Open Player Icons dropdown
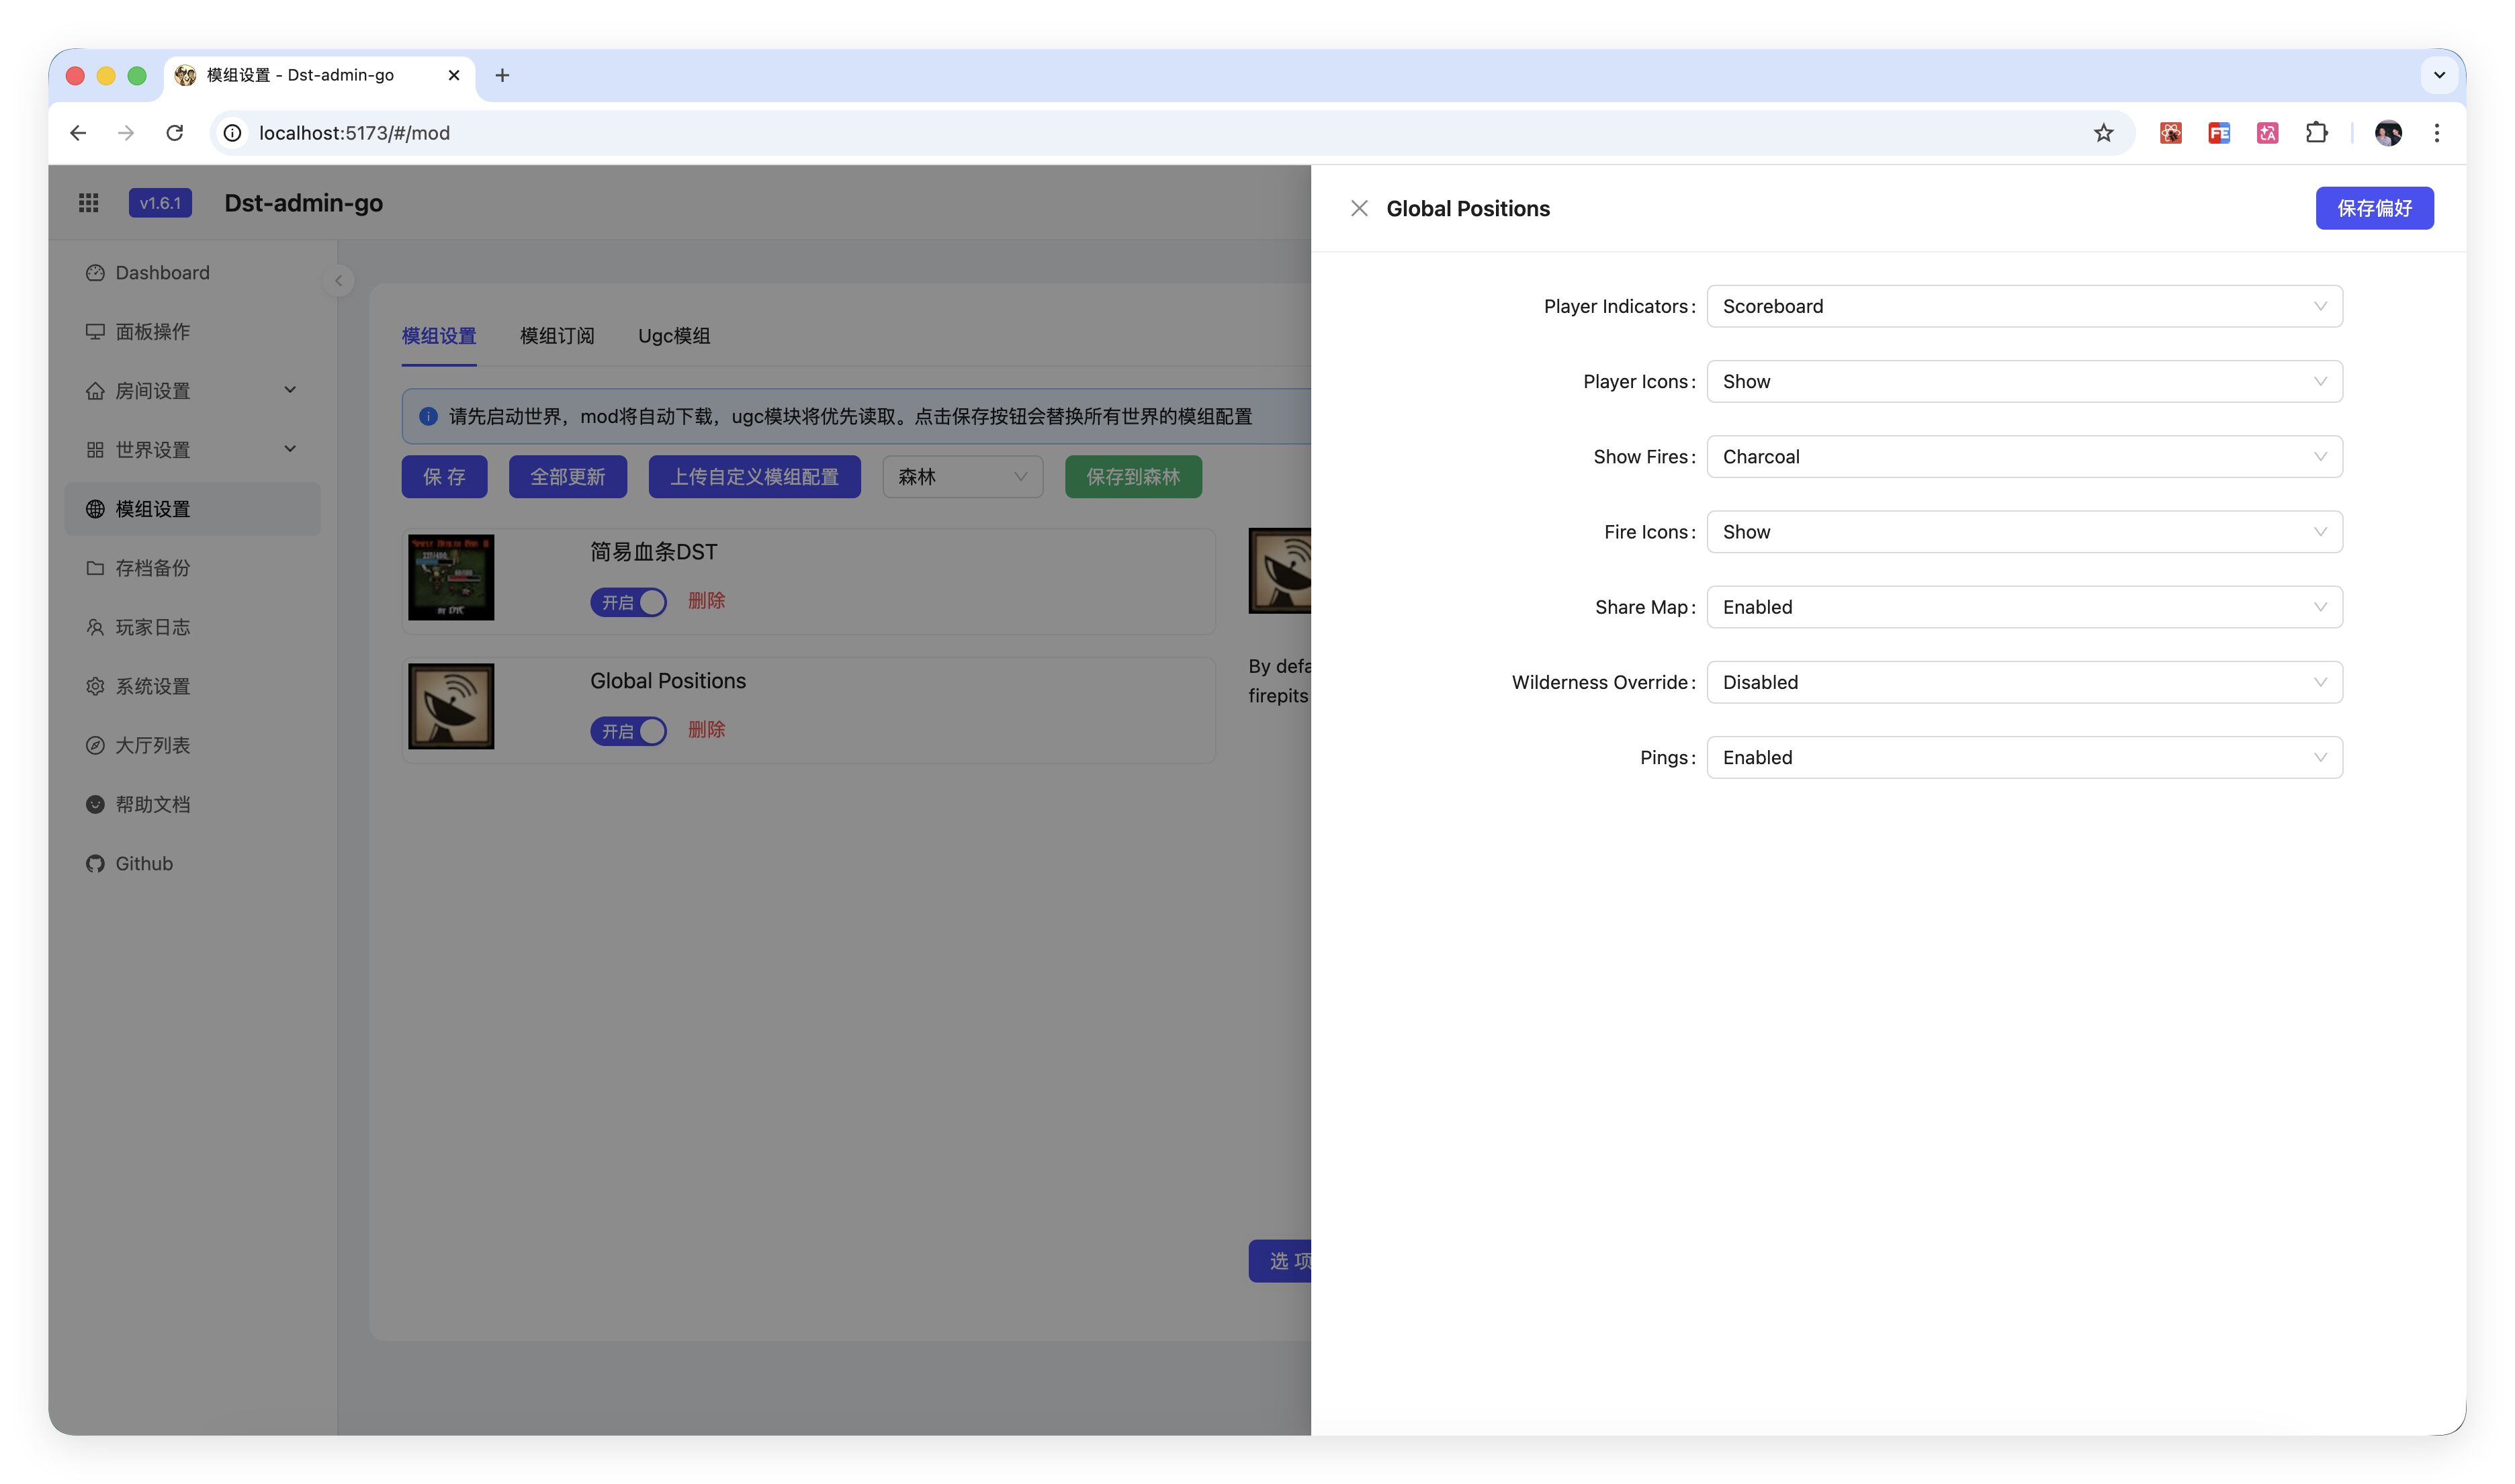This screenshot has height=1484, width=2515. 2024,381
